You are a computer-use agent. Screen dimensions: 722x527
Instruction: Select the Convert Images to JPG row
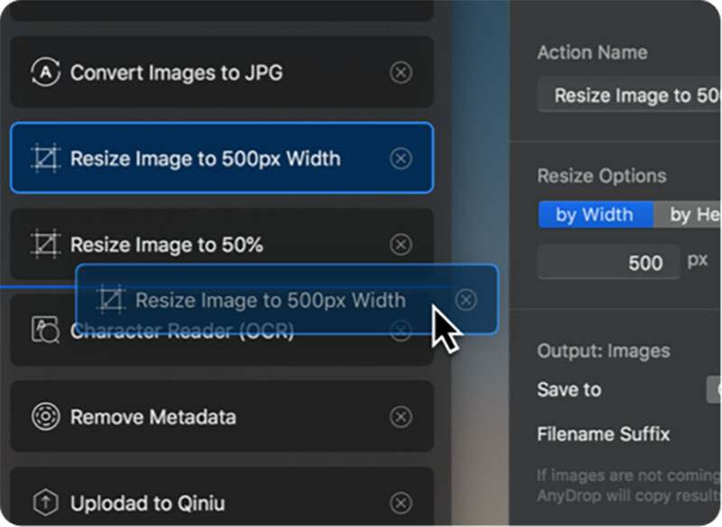(221, 72)
